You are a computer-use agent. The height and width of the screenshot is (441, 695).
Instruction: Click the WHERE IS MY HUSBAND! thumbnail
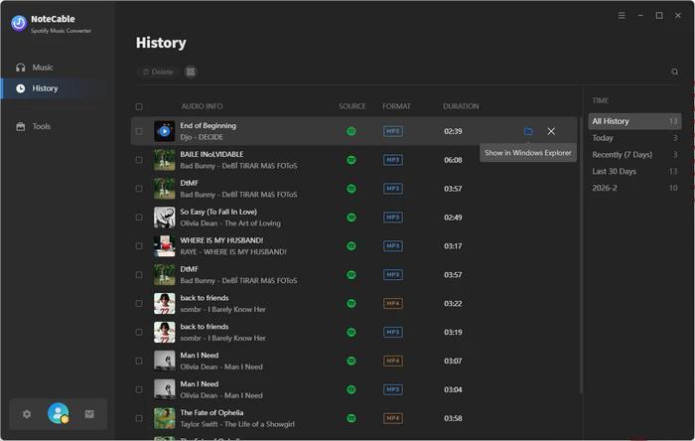pyautogui.click(x=165, y=246)
